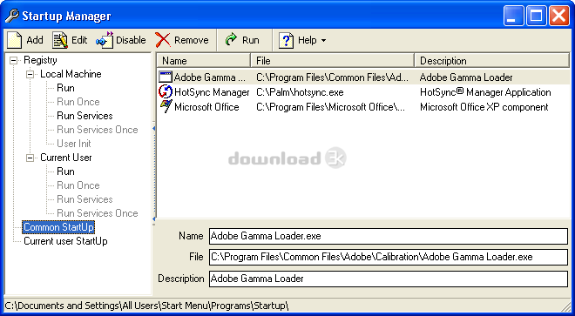Screen dimensions: 575x316
Task: Select the HotSync Manager entry icon
Action: [x=166, y=91]
